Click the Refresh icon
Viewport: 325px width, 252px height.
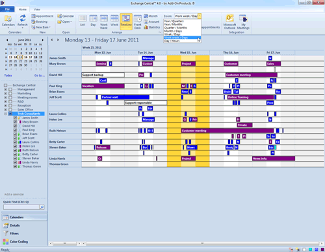[x=23, y=21]
